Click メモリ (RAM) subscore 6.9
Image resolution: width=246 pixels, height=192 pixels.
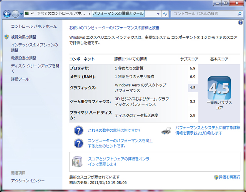click(x=193, y=77)
